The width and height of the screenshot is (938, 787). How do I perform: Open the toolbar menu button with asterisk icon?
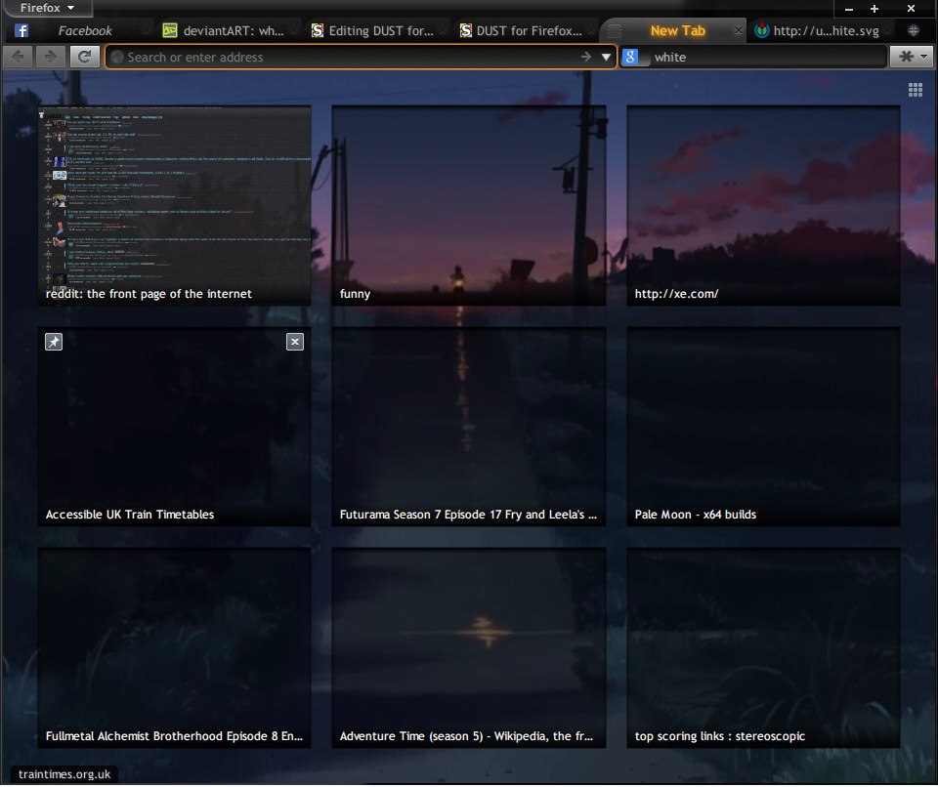point(911,57)
